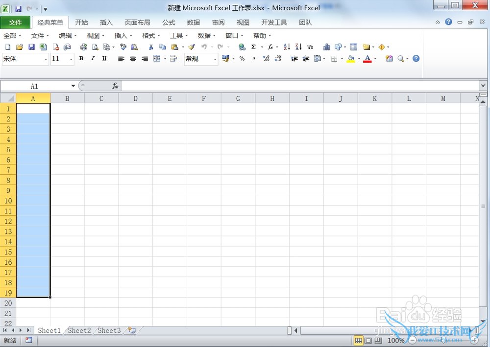Center align the text
490x347 pixels.
[x=133, y=58]
